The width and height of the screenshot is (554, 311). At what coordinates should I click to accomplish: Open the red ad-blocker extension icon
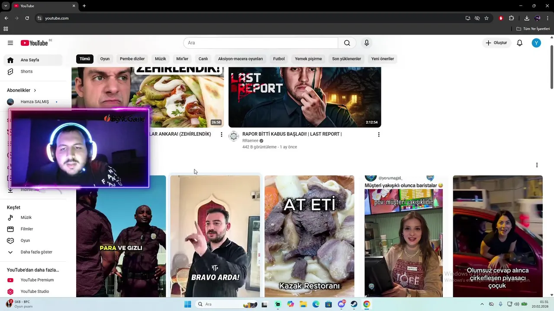coord(501,18)
